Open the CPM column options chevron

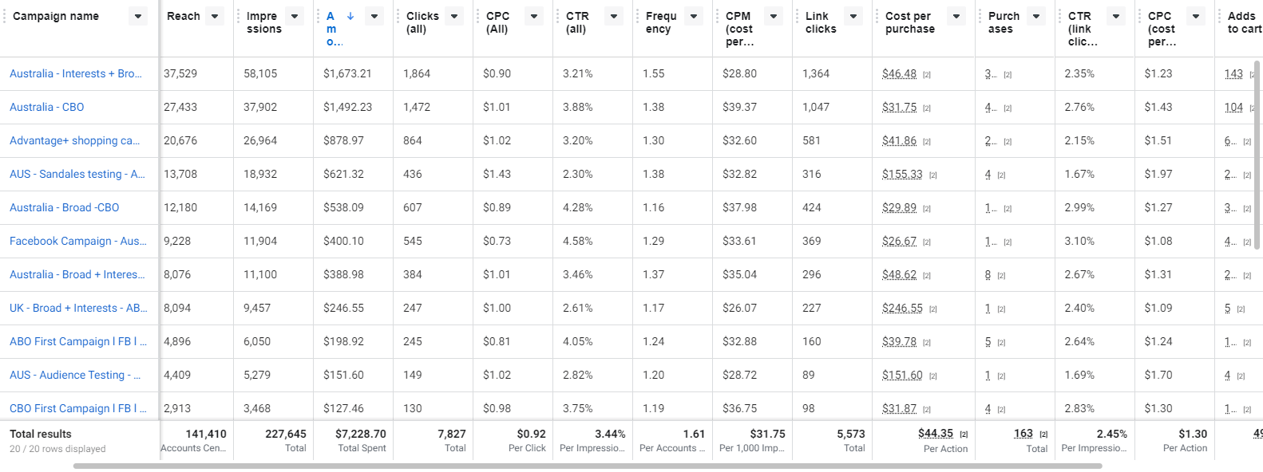772,14
